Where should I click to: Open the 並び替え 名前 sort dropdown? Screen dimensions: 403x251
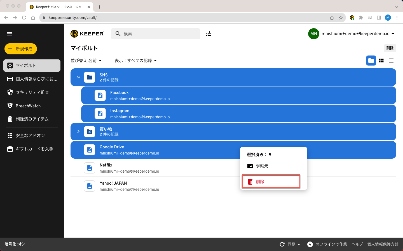pyautogui.click(x=86, y=61)
